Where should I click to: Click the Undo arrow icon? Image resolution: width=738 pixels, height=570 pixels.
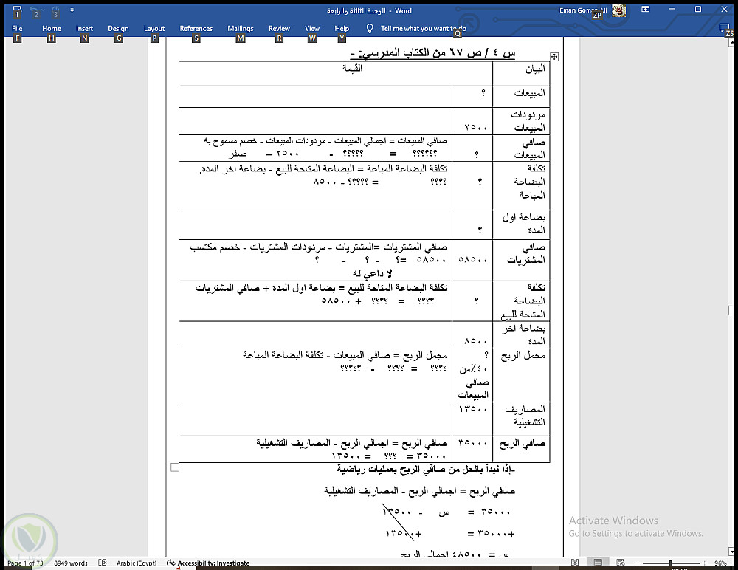pos(33,10)
